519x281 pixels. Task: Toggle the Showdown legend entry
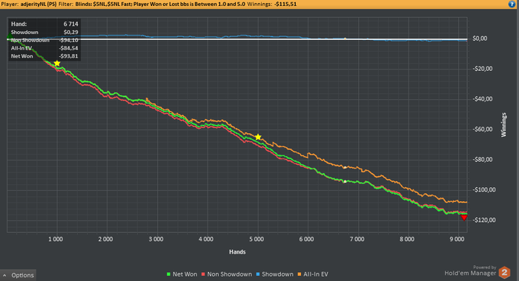(274, 274)
